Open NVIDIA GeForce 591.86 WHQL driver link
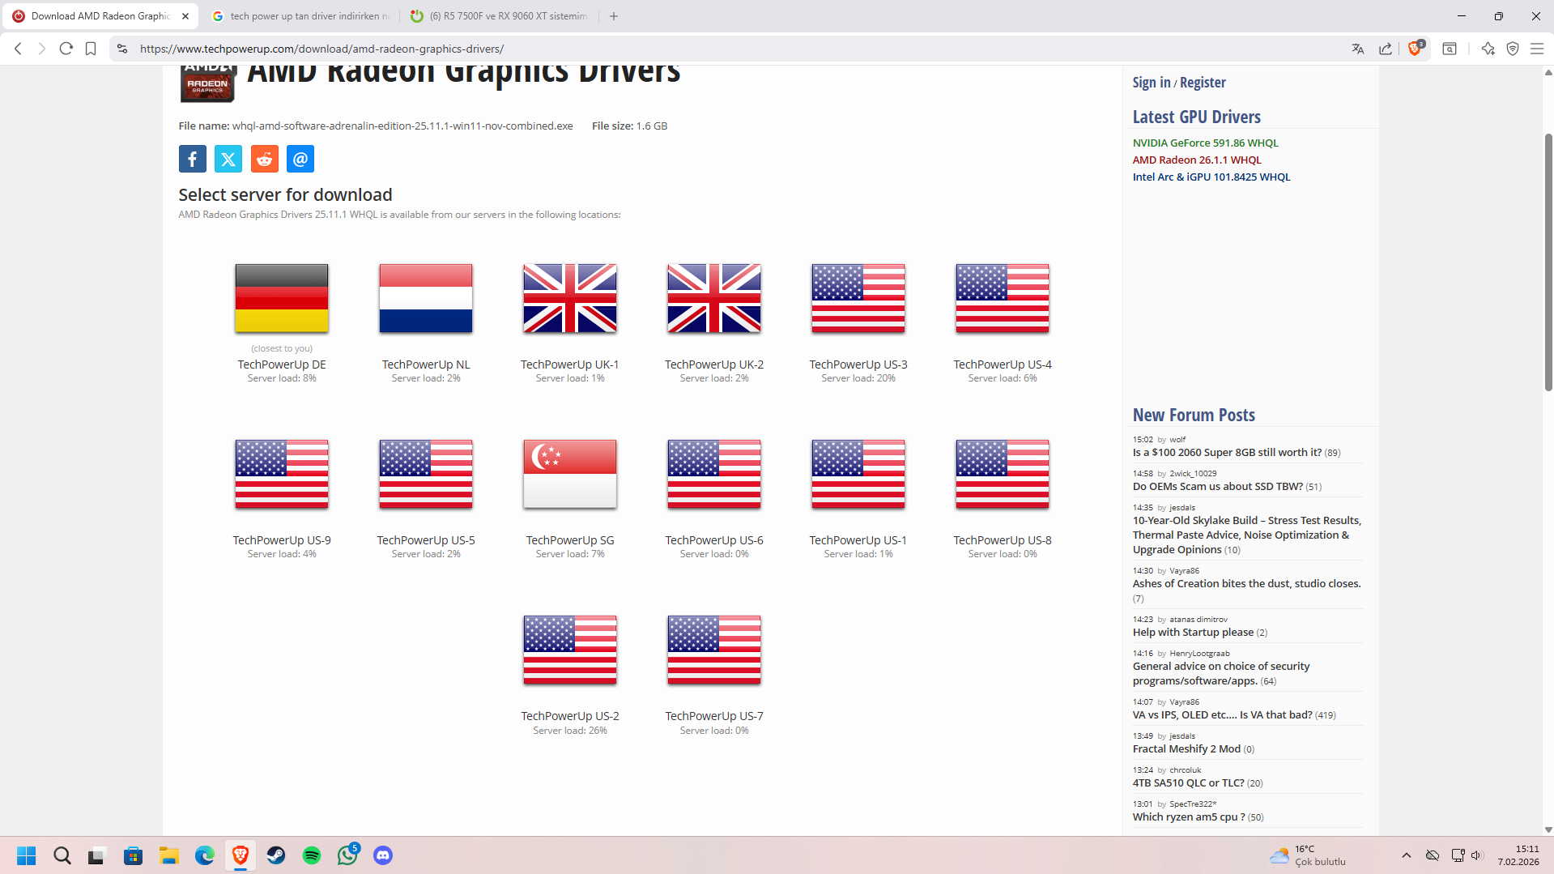This screenshot has width=1554, height=874. (1205, 143)
